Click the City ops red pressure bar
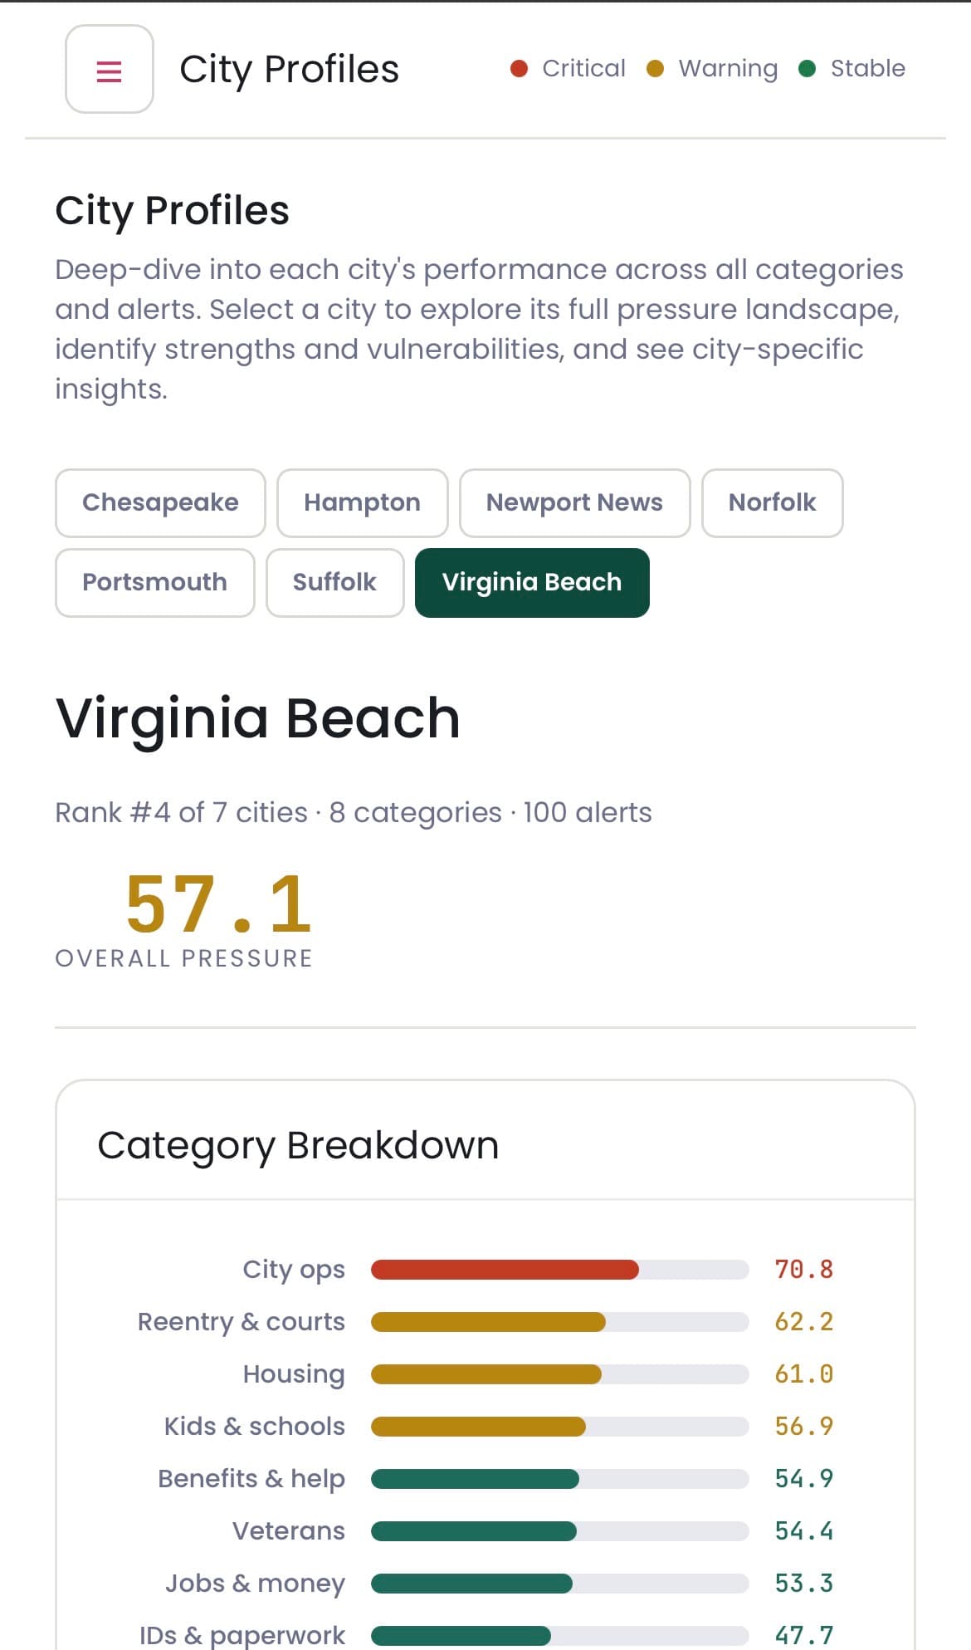The height and width of the screenshot is (1650, 971). coord(505,1270)
